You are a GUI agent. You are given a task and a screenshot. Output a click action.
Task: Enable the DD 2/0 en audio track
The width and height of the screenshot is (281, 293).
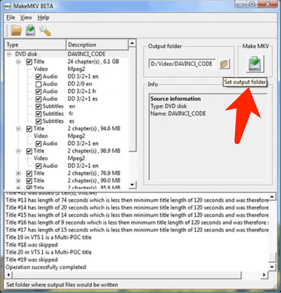tap(38, 84)
